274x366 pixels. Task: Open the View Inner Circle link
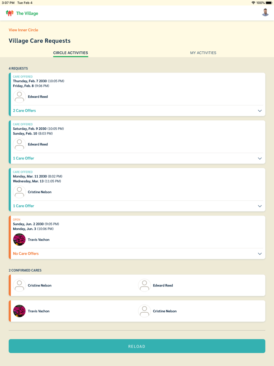coord(23,30)
